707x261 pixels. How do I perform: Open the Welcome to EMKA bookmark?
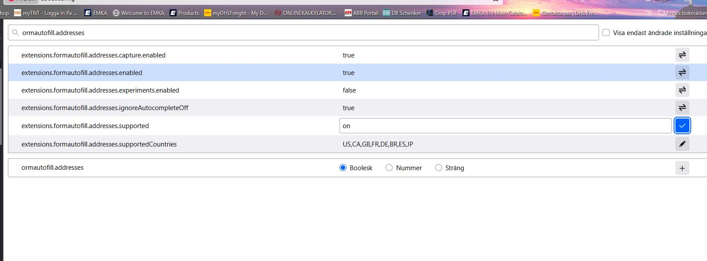pyautogui.click(x=138, y=13)
